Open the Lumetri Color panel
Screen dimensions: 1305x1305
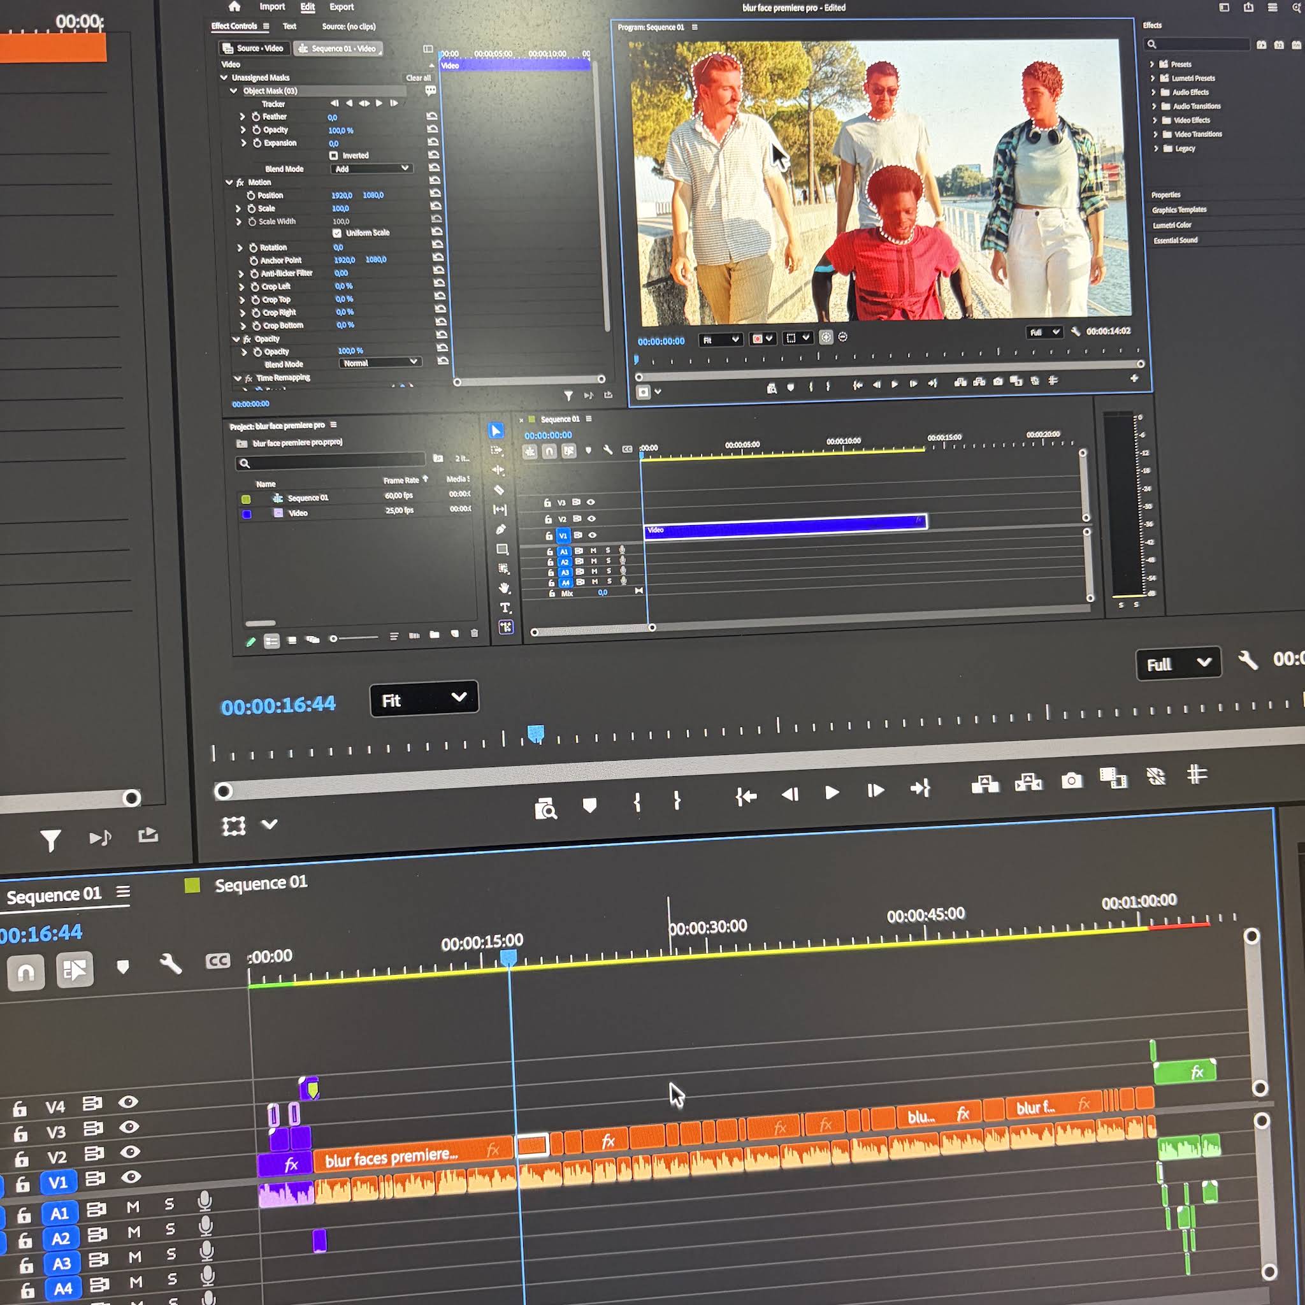(x=1172, y=225)
